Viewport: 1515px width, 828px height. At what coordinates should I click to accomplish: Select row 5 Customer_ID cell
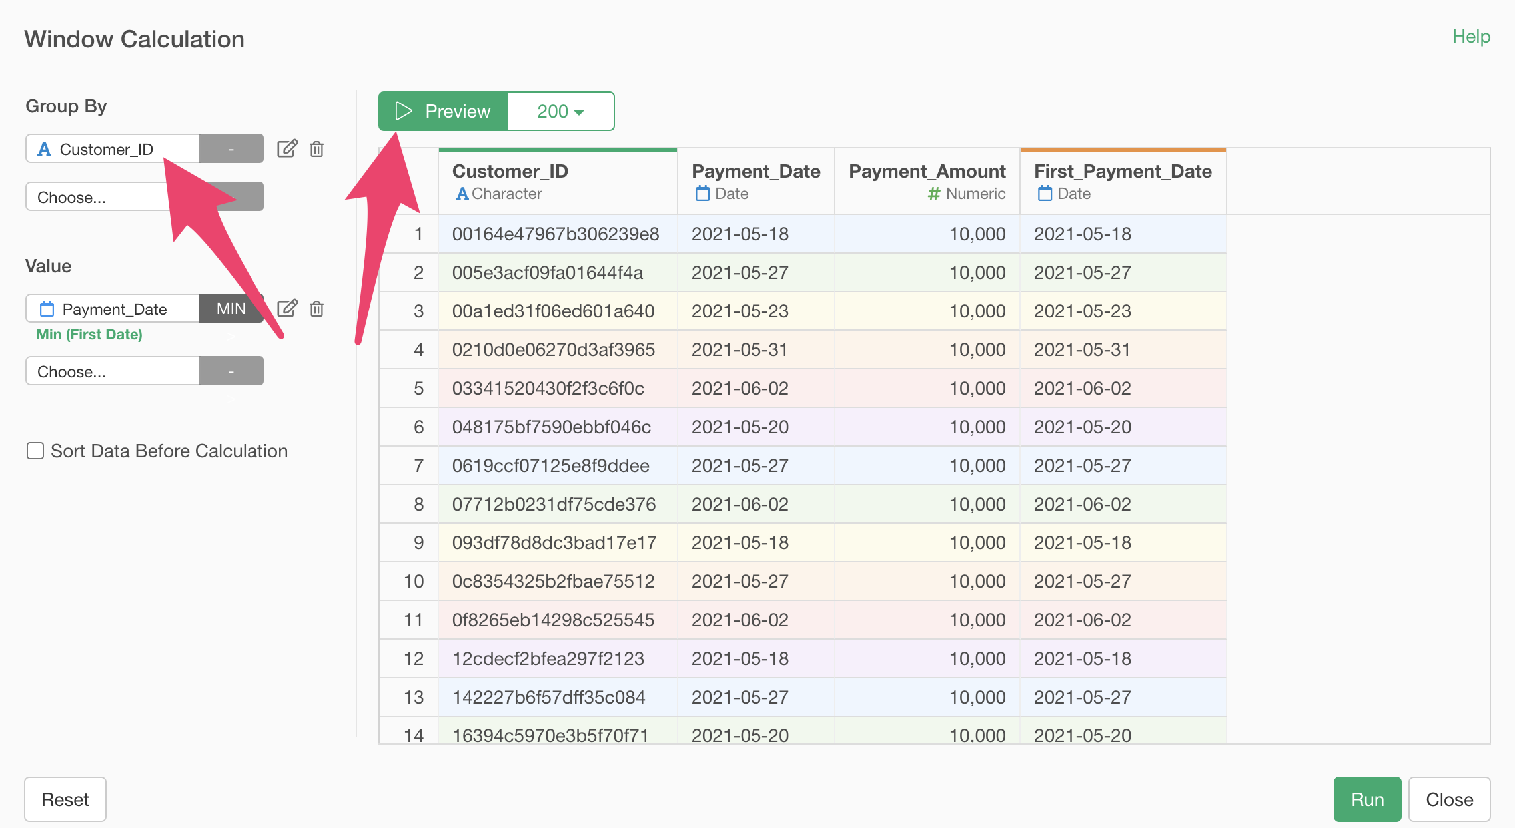point(548,388)
